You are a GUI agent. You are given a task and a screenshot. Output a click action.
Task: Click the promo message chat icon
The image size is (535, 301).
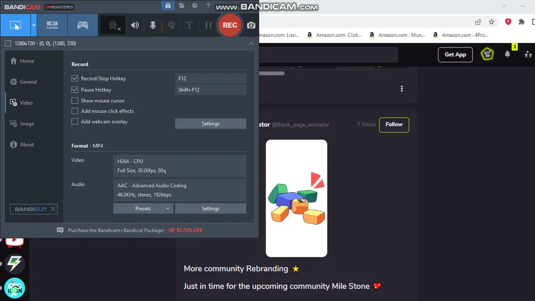(x=60, y=230)
